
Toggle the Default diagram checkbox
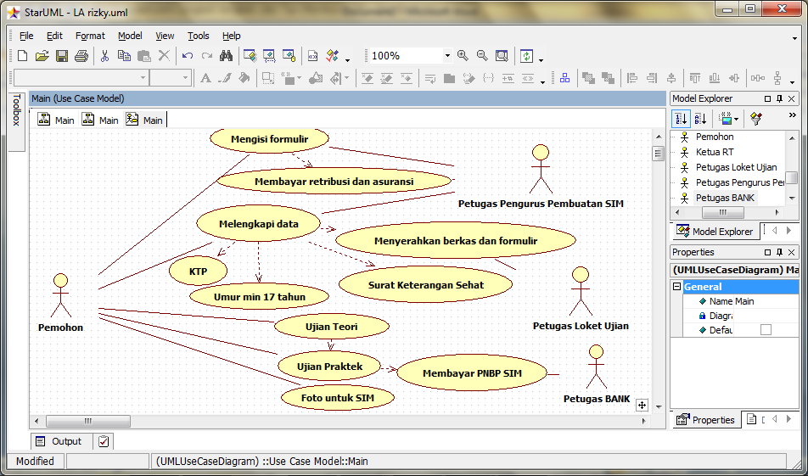click(766, 330)
